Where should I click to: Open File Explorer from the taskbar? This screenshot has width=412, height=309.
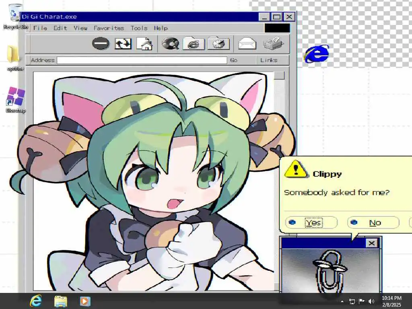pyautogui.click(x=61, y=301)
